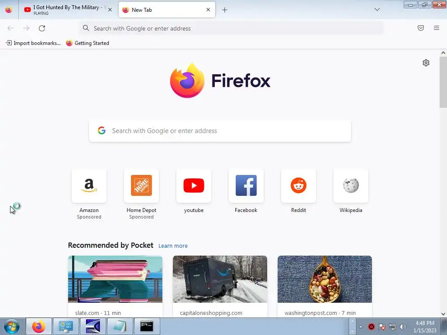This screenshot has height=335, width=447.
Task: Click the Learn more Pocket link
Action: 173,246
